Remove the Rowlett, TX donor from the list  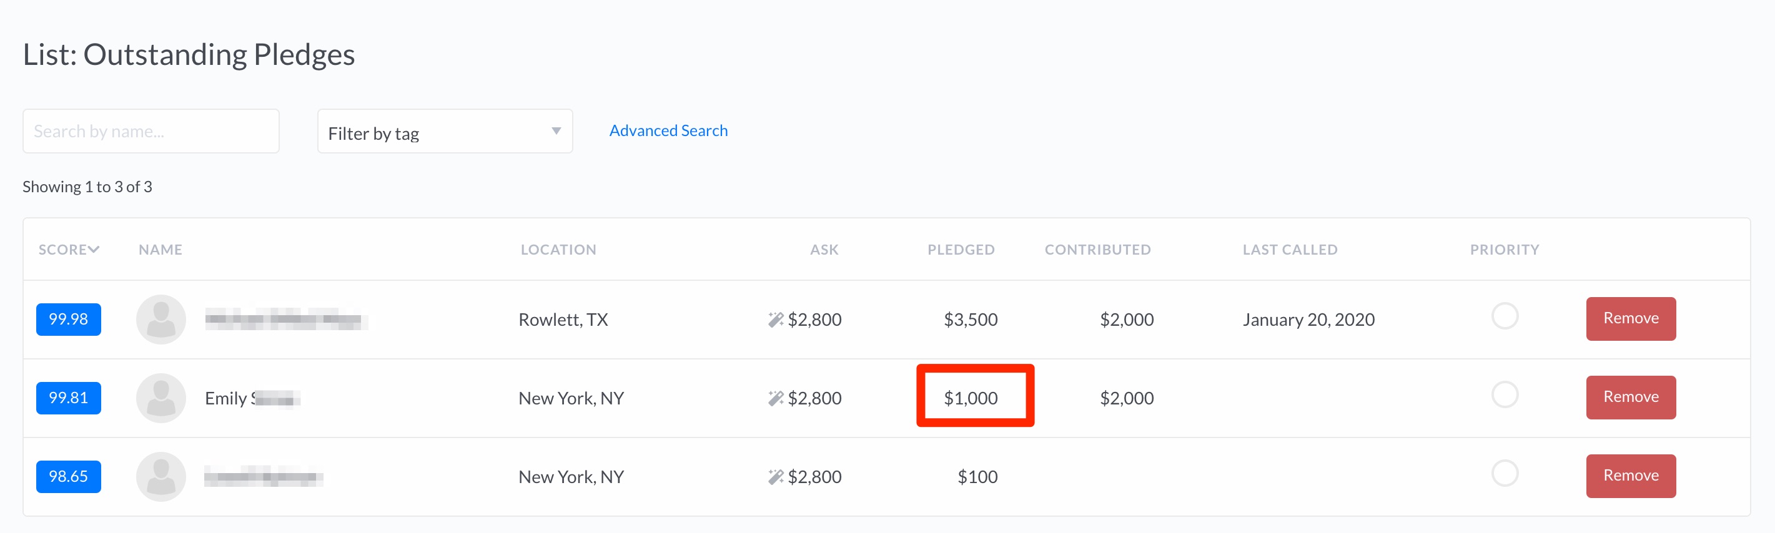click(1631, 318)
